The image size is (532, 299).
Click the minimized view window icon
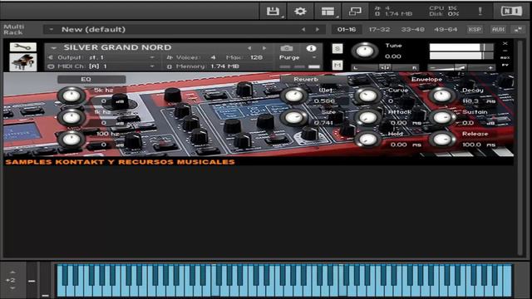[x=355, y=11]
